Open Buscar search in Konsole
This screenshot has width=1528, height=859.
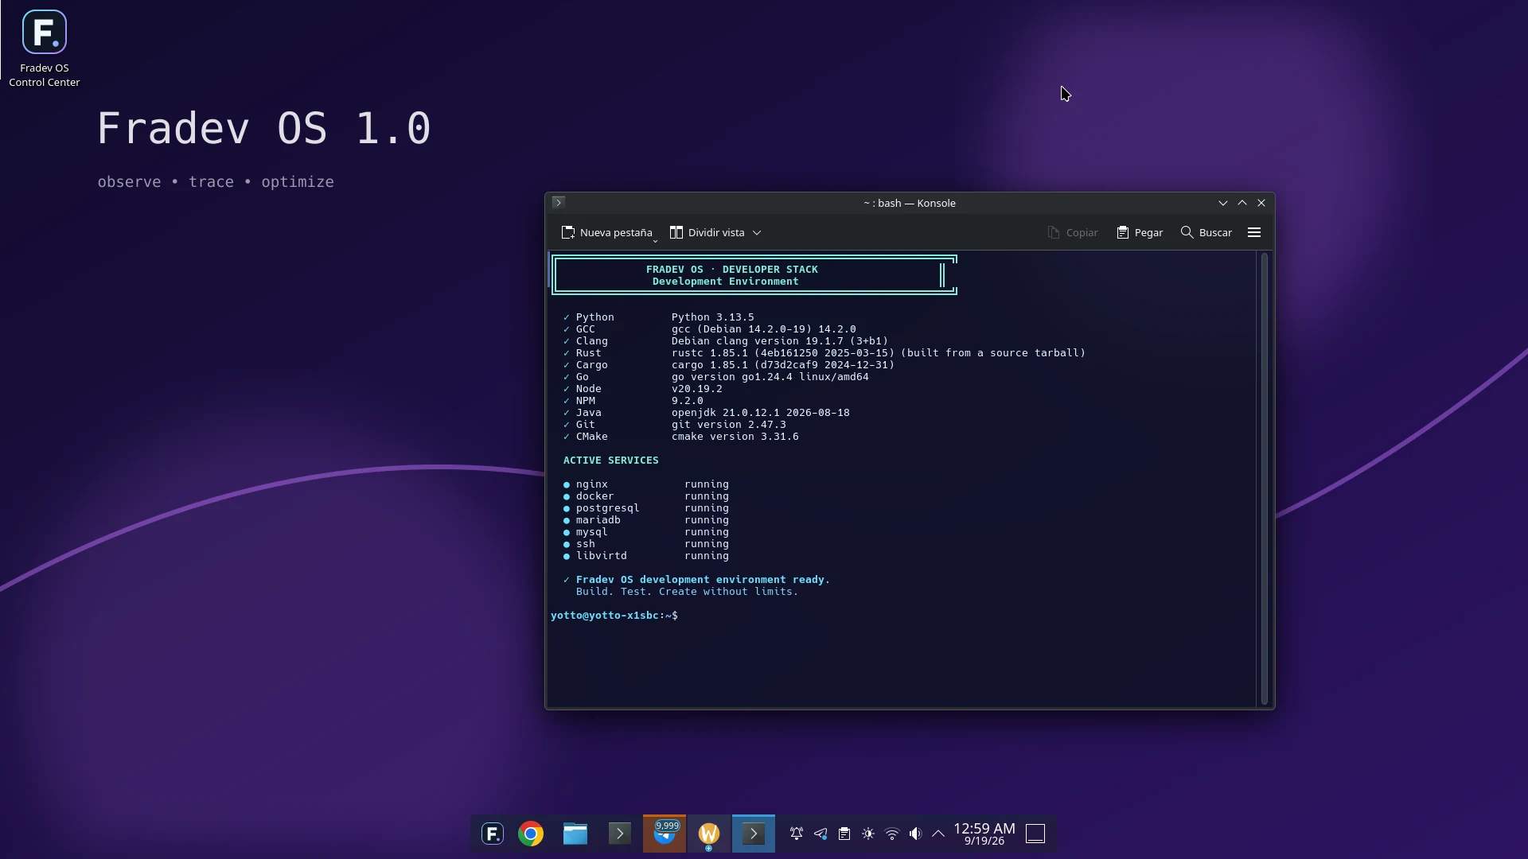[1206, 232]
